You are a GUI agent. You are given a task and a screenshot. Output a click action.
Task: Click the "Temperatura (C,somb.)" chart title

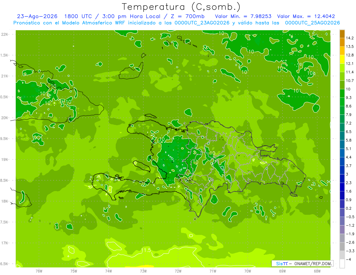[x=181, y=7]
